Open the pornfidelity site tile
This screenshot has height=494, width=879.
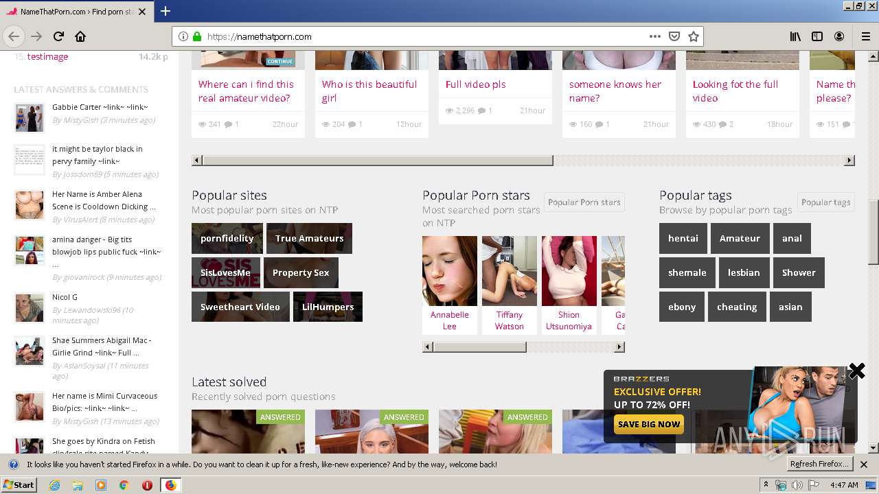pyautogui.click(x=227, y=238)
